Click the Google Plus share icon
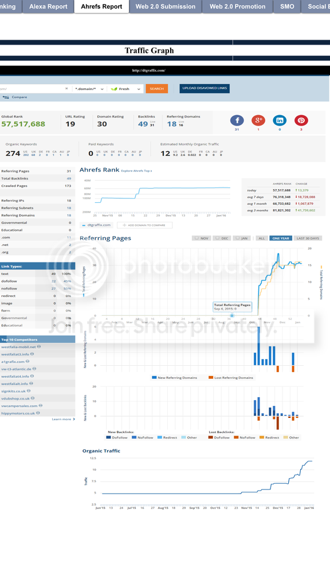The image size is (330, 587). [x=258, y=120]
